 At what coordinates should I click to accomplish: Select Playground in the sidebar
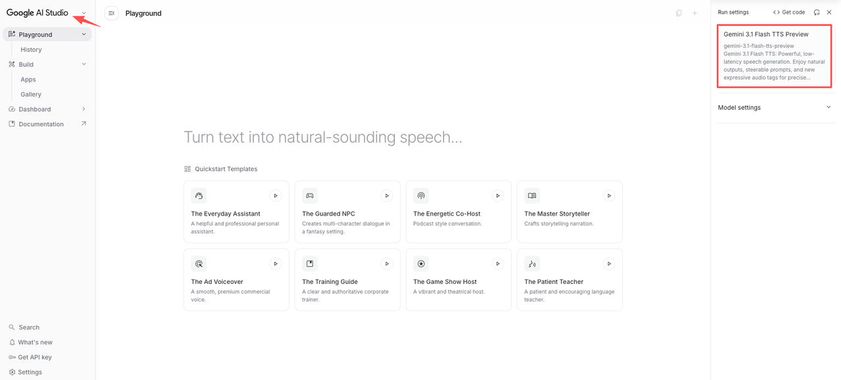click(x=47, y=34)
